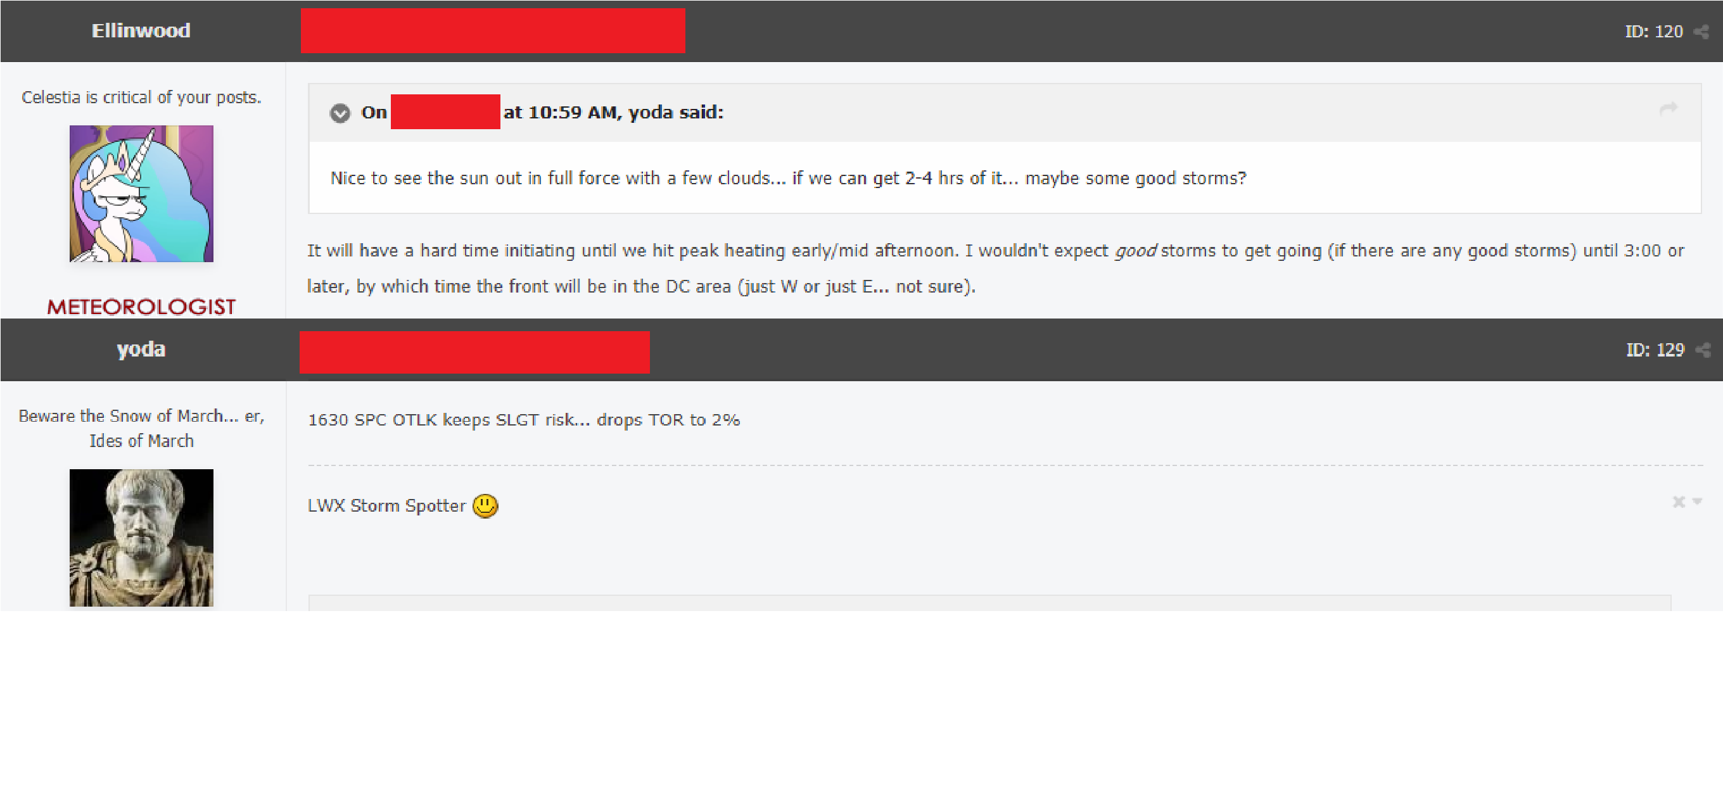The height and width of the screenshot is (789, 1723).
Task: Open Ellinwood's Celestia pony avatar
Action: [x=141, y=194]
